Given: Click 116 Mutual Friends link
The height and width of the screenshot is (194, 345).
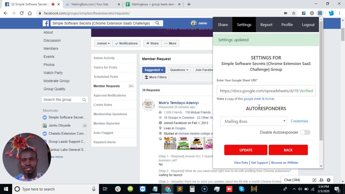Looking at the screenshot, I should tap(198, 112).
